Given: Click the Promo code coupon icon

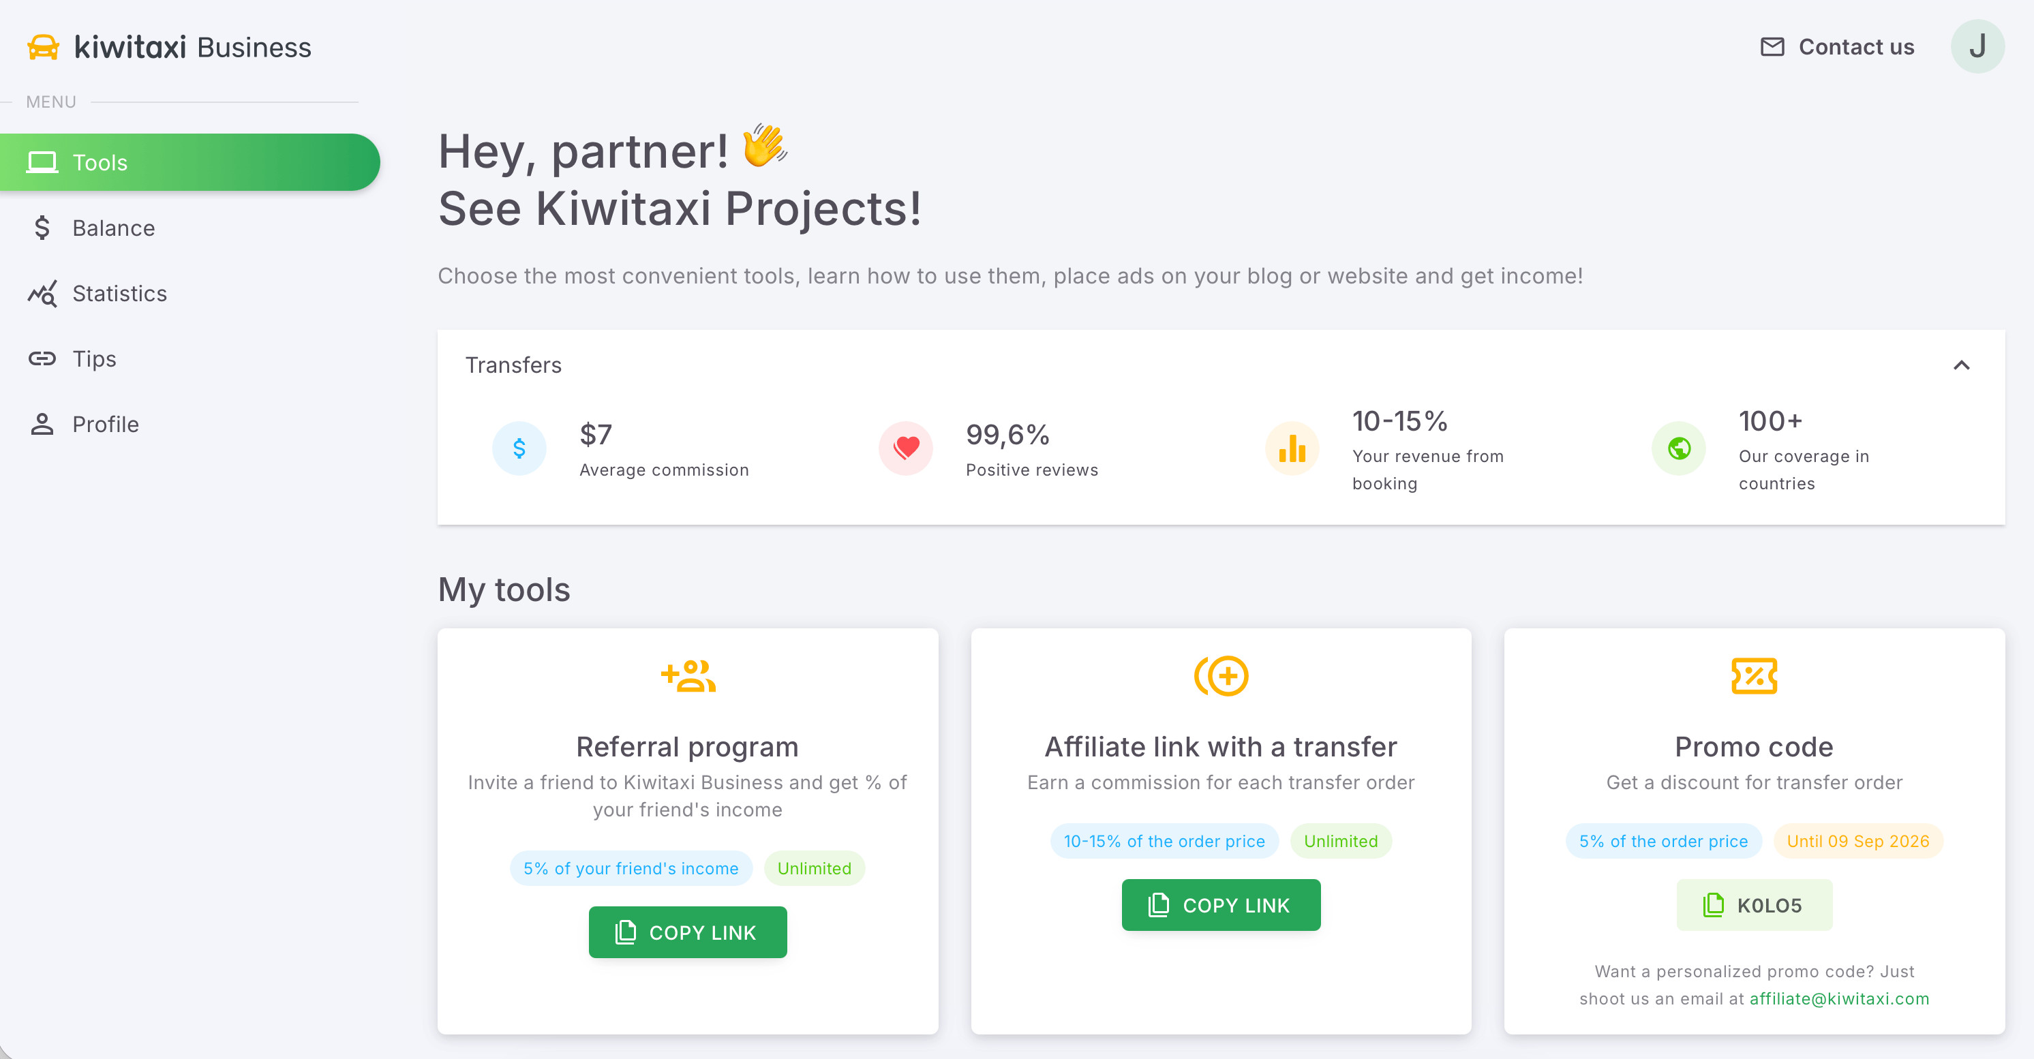Looking at the screenshot, I should [x=1754, y=676].
